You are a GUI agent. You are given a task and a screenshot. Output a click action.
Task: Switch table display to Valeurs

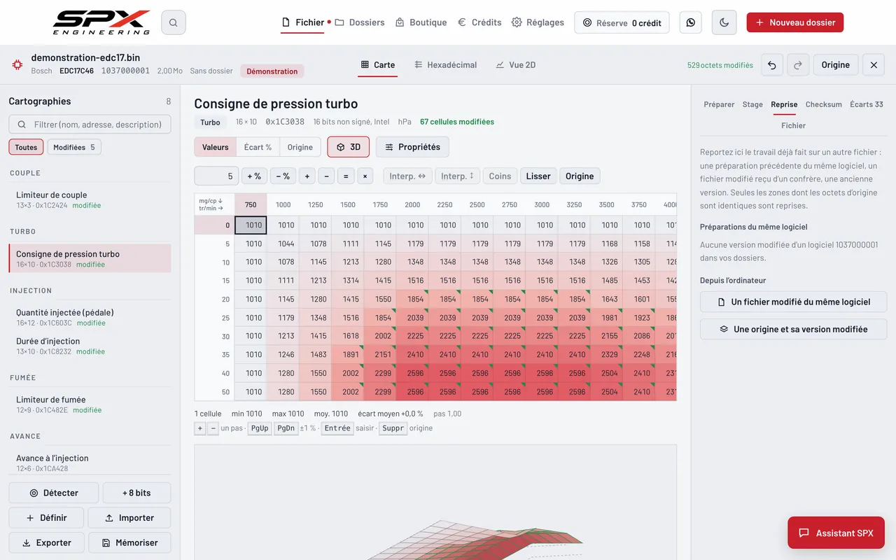[x=216, y=147]
